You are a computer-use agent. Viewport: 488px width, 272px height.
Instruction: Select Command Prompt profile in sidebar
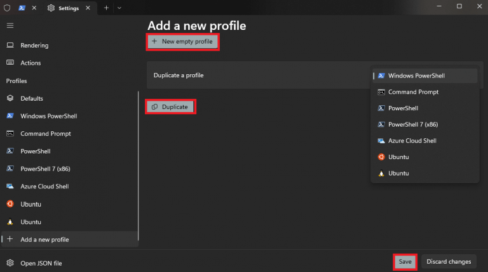[x=69, y=134]
